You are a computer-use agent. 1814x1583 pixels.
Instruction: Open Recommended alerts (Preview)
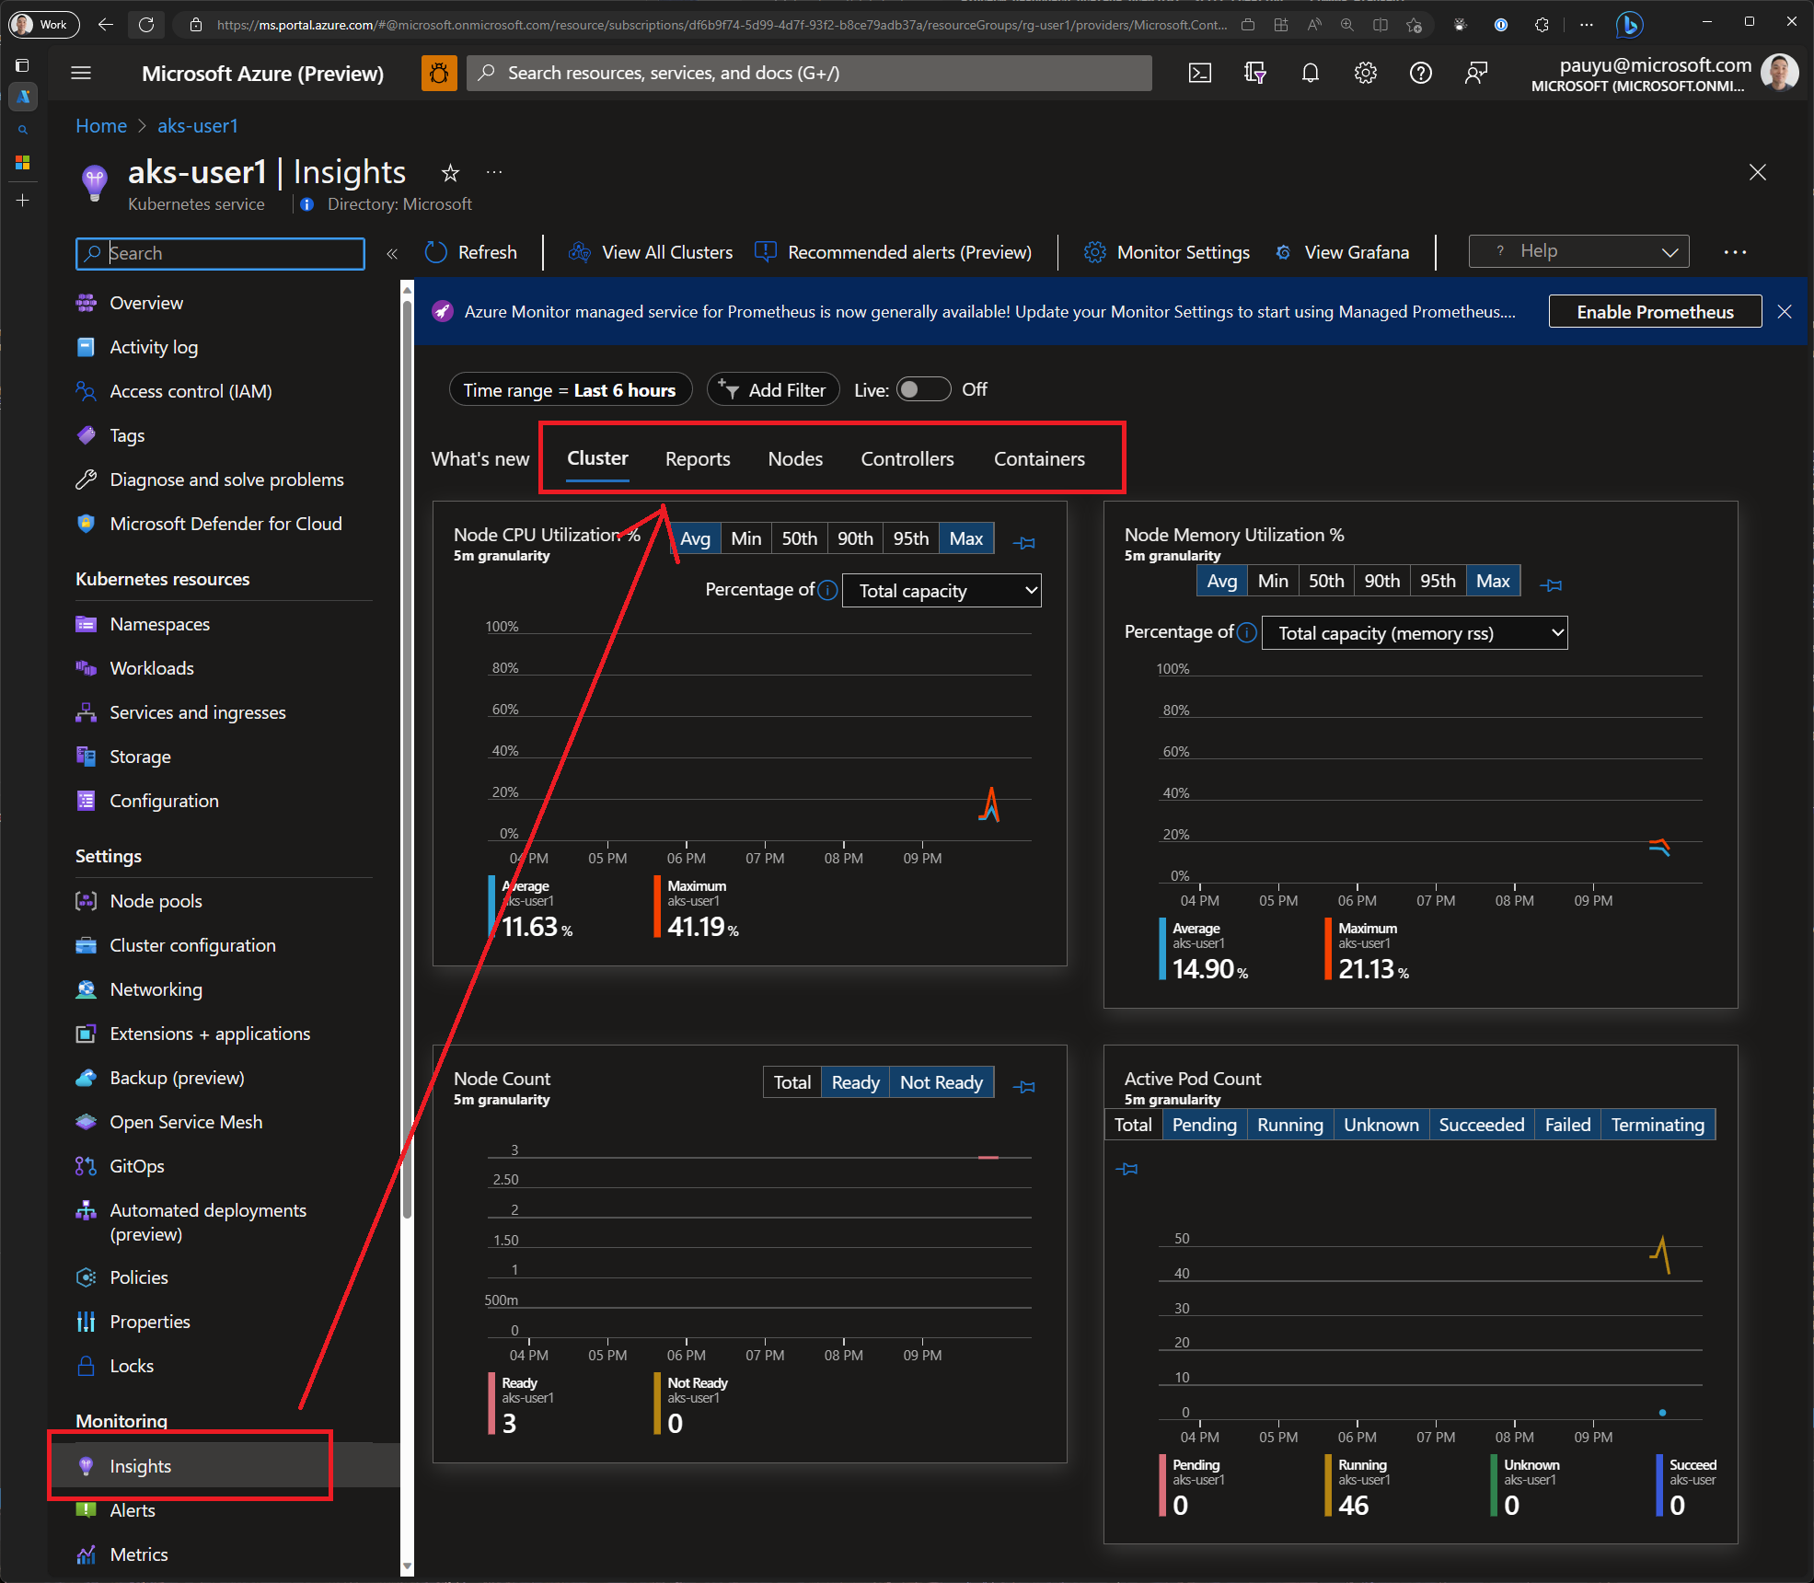pyautogui.click(x=893, y=252)
